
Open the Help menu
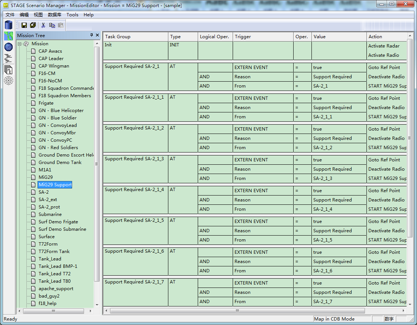pos(88,14)
